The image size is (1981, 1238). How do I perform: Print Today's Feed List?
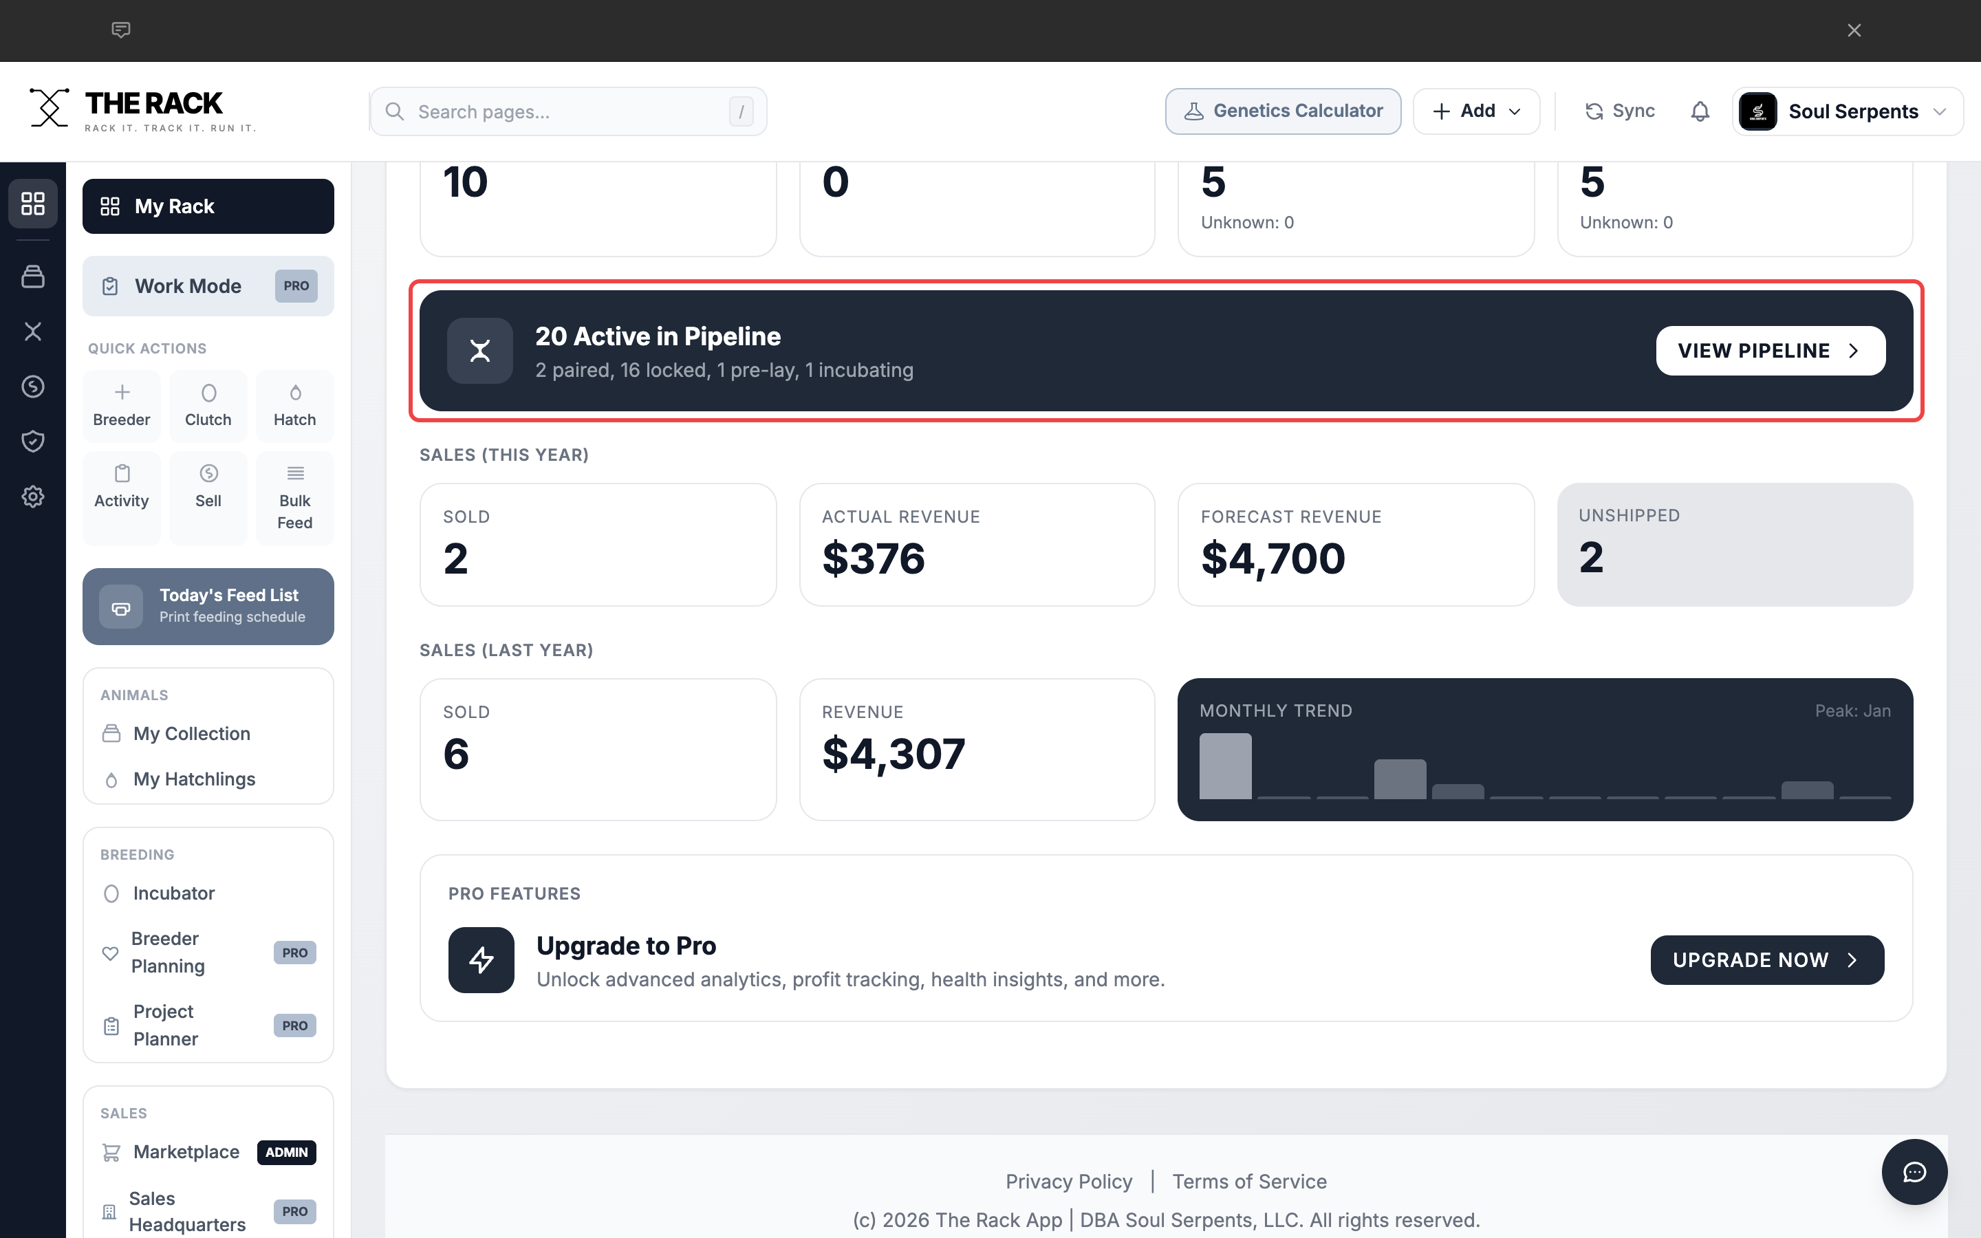[x=208, y=606]
